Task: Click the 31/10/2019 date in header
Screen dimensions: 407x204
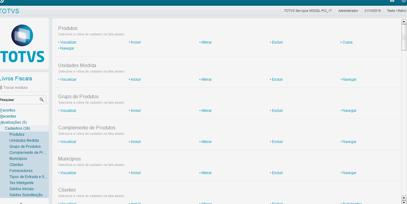Action: 372,11
